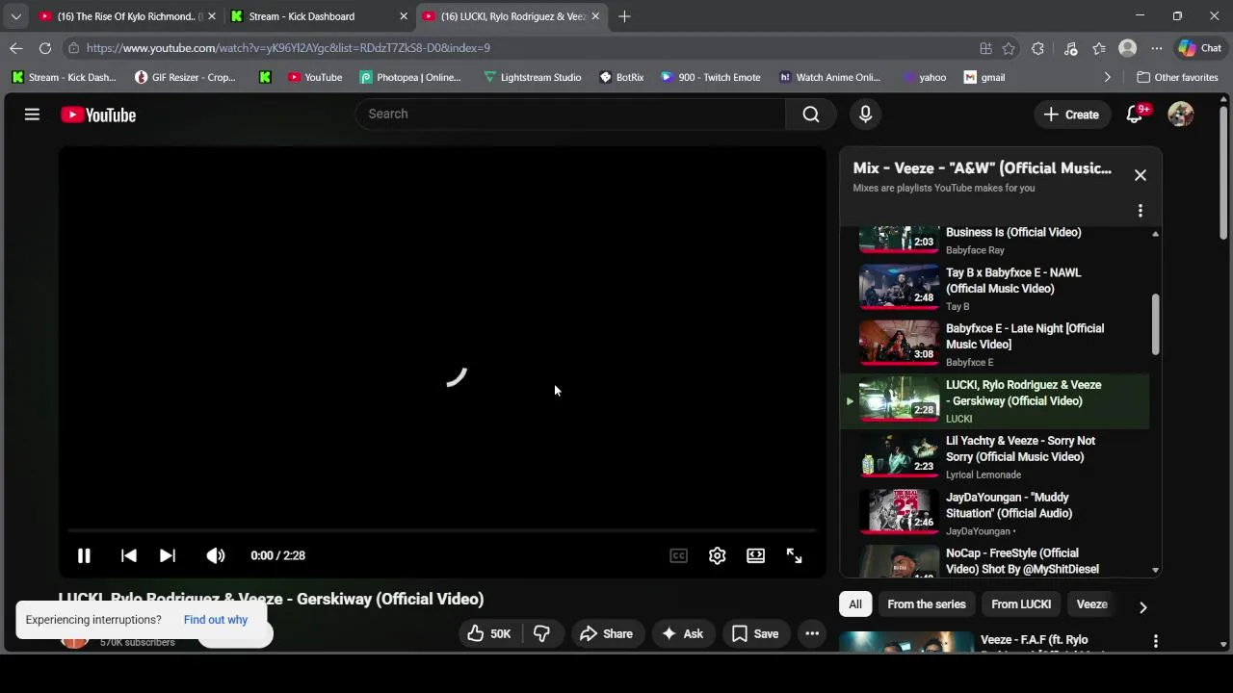
Task: Open the gmail bookmark
Action: click(x=984, y=77)
